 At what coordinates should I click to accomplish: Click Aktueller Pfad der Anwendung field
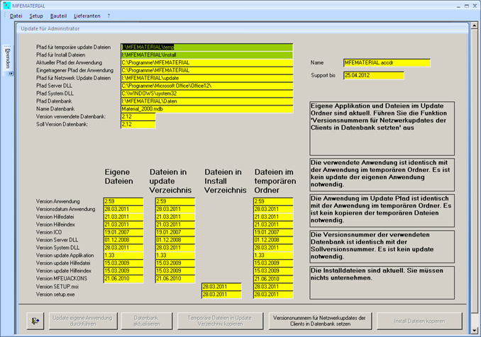coord(207,63)
